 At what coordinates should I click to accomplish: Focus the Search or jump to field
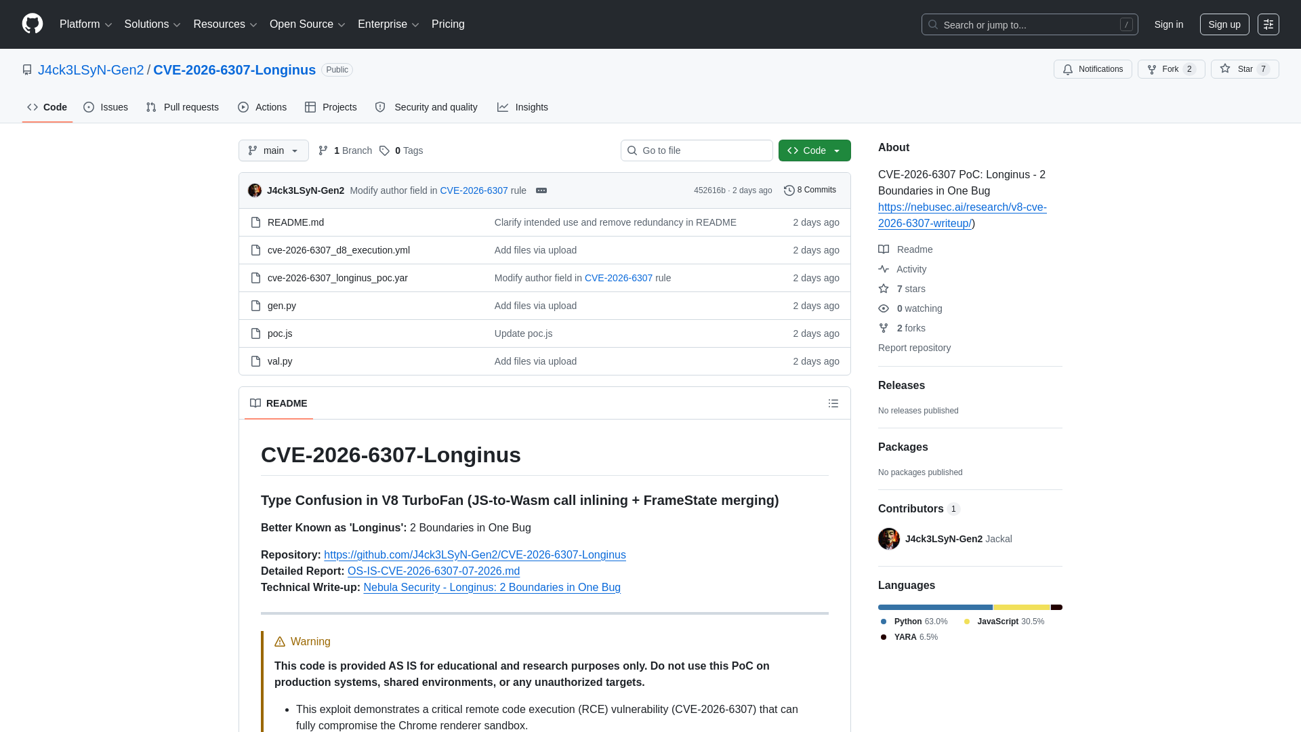click(1029, 24)
